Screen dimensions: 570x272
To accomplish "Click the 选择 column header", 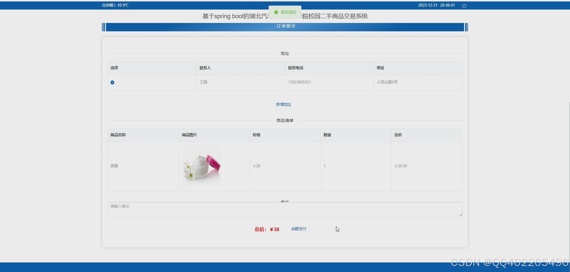I will pos(114,68).
